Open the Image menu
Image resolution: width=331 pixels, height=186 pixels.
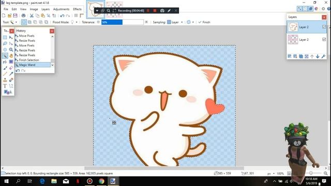click(x=34, y=9)
